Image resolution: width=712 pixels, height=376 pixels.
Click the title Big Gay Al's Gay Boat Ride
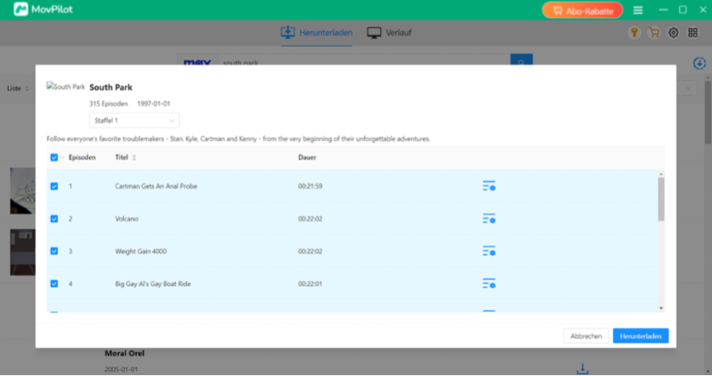coord(152,284)
